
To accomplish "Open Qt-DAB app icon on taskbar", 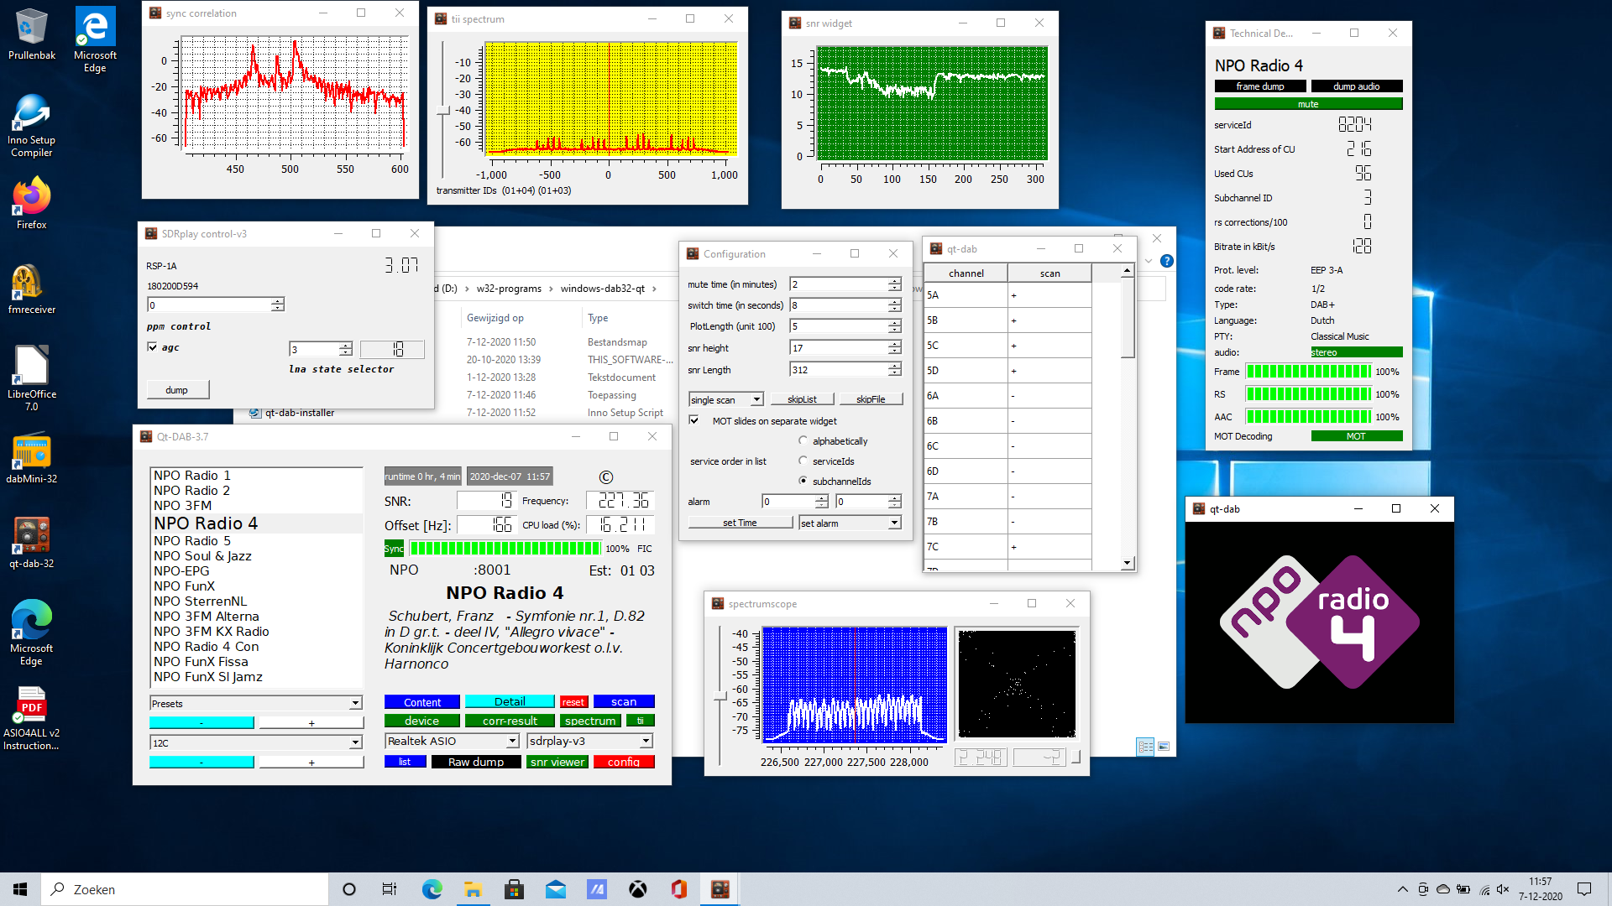I will [x=720, y=889].
